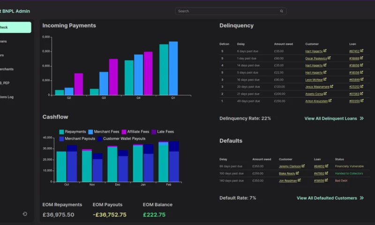
Task: Click the logout icon in sidebar
Action: 25,214
